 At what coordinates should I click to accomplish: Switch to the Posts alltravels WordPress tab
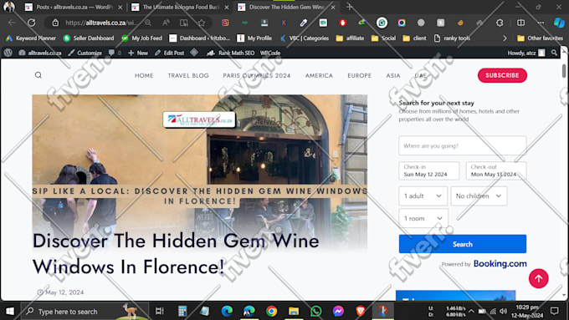pos(74,7)
